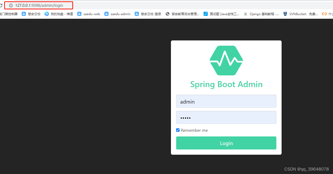Click the browser reload icon

point(1,5)
